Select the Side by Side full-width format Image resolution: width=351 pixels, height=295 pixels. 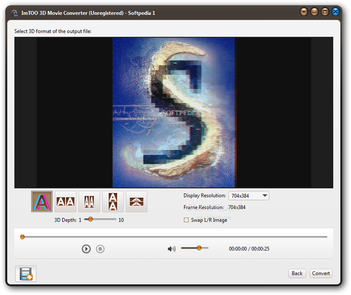pyautogui.click(x=66, y=201)
